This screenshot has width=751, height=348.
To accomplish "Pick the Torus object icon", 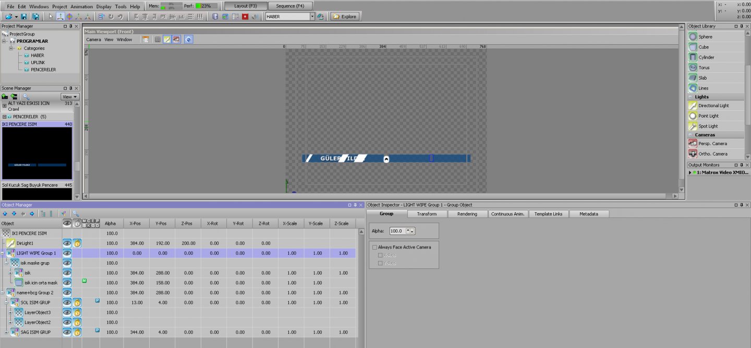I will (693, 68).
